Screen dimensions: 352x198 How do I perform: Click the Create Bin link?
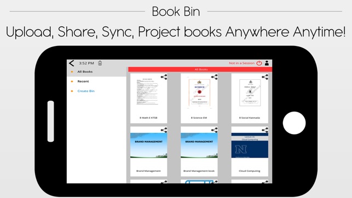(x=86, y=91)
